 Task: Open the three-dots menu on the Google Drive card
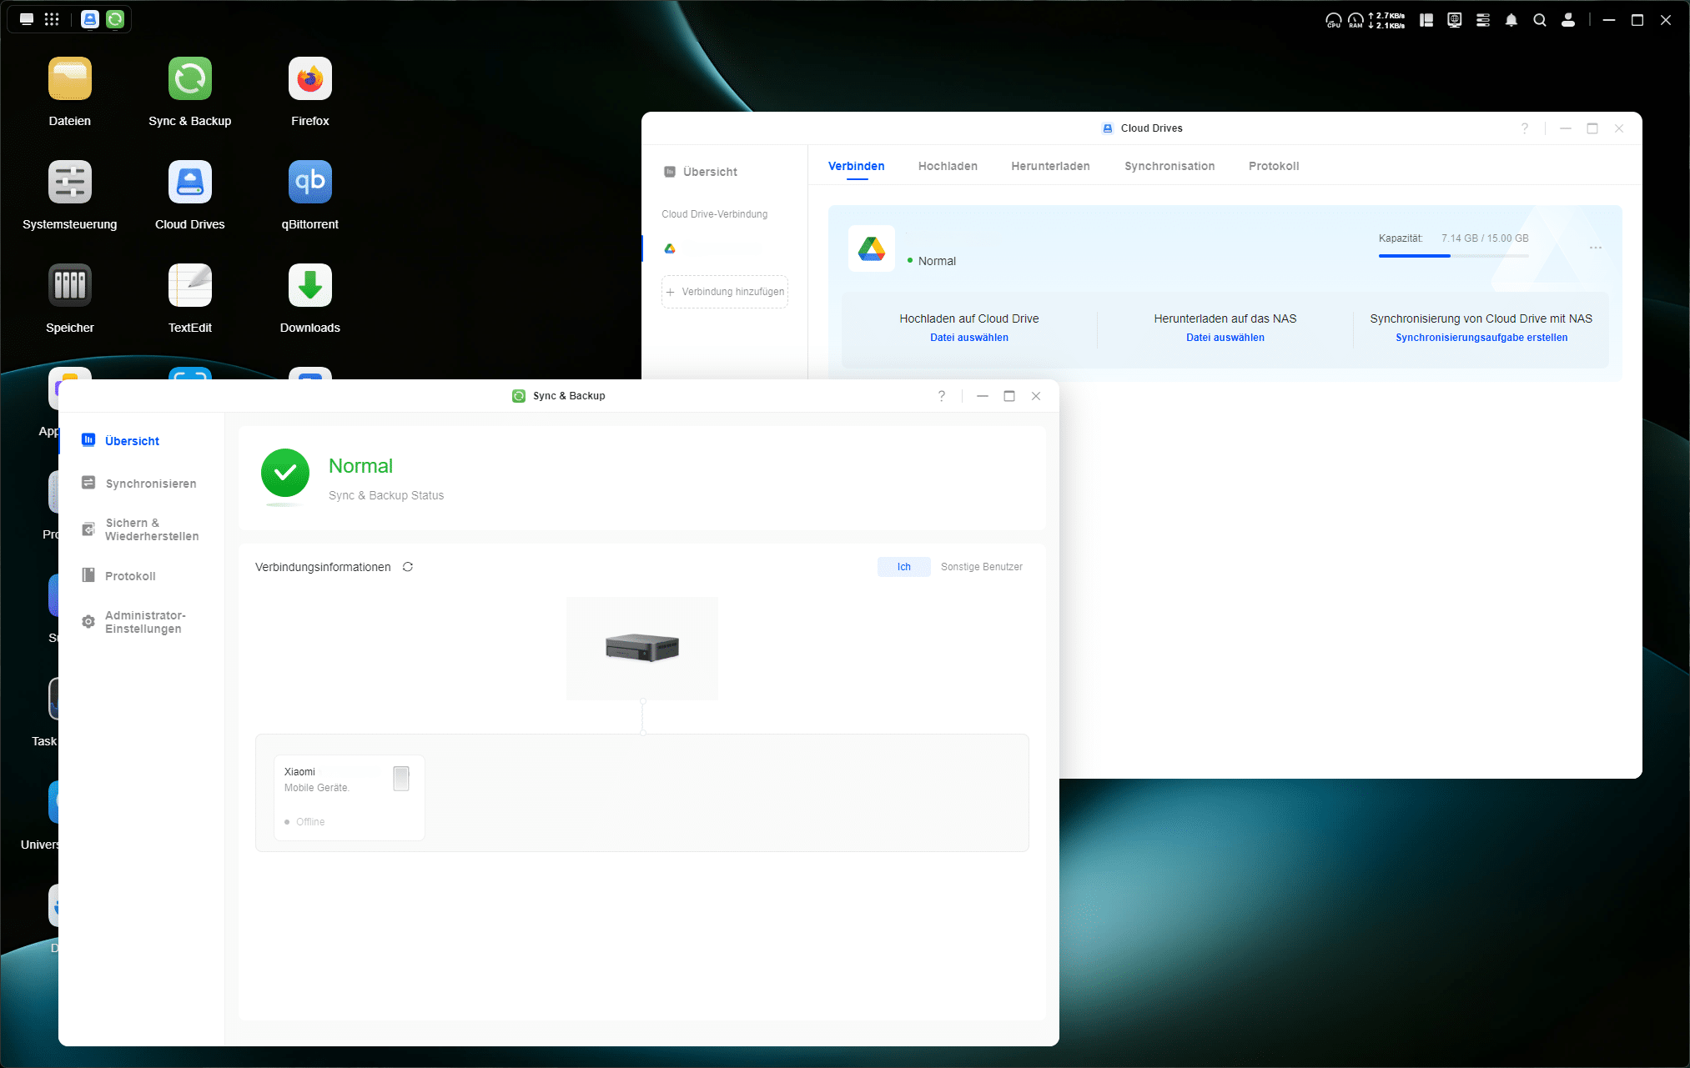coord(1595,248)
